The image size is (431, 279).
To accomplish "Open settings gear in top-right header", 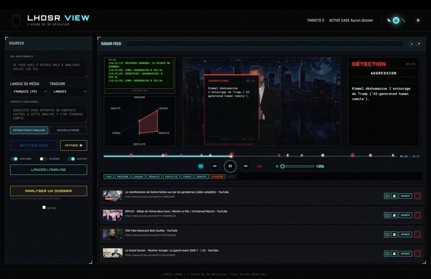I will [418, 20].
